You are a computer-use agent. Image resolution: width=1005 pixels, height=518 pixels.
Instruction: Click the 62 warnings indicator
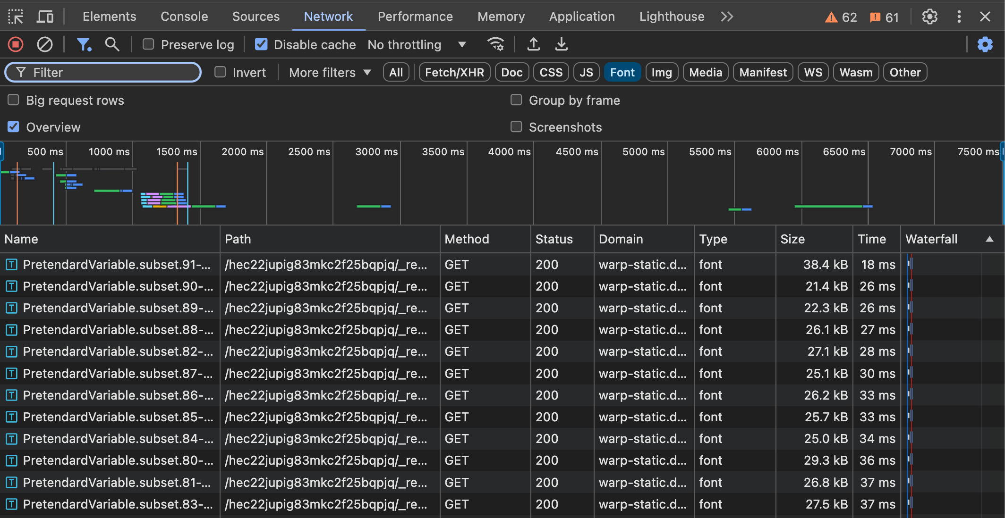tap(841, 17)
